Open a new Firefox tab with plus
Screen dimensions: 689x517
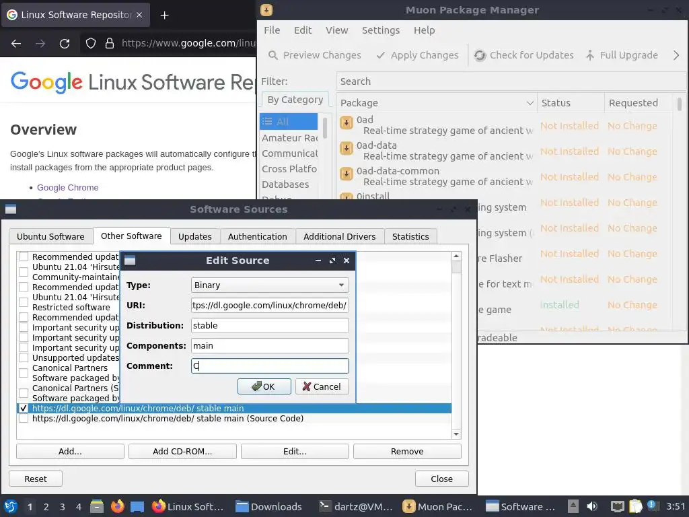[x=164, y=15]
